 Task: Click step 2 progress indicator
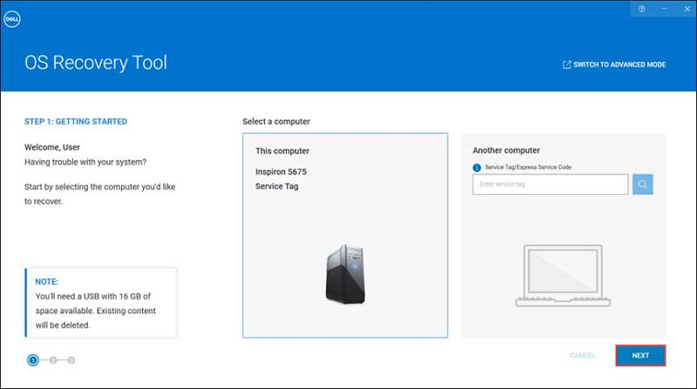[53, 360]
